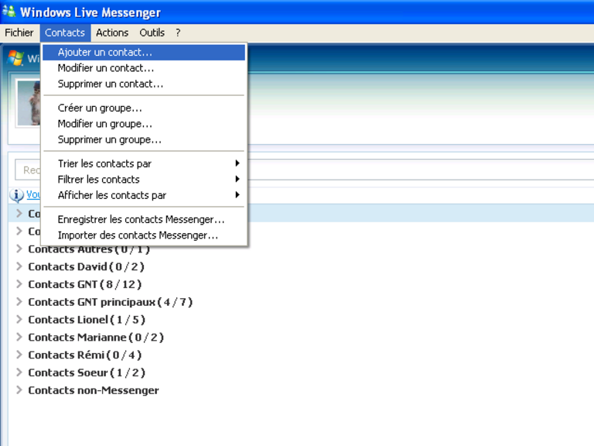Screen dimensions: 594x446
Task: Choose Importer des contacts Messenger…
Action: point(144,235)
